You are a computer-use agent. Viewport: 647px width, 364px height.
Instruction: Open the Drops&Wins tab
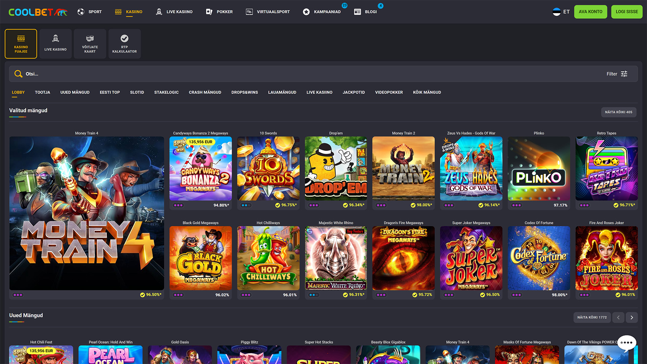point(245,92)
